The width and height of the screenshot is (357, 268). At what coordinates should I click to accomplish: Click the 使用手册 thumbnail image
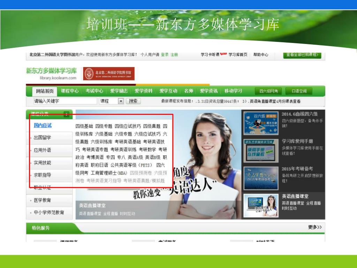261,151
